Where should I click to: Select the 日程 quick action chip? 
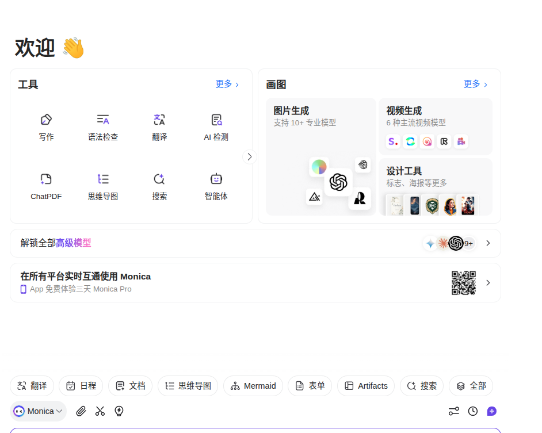click(x=81, y=386)
